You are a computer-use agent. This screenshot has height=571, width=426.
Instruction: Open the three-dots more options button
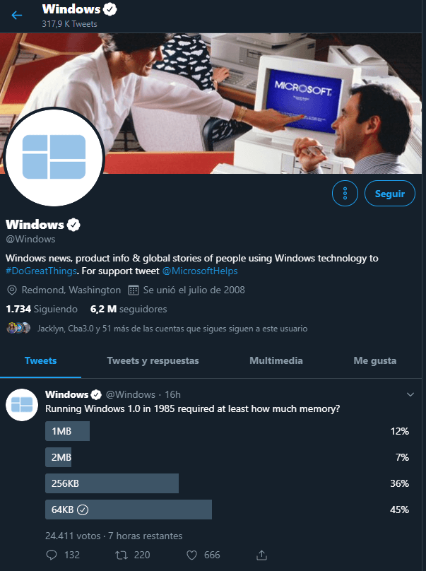(345, 194)
